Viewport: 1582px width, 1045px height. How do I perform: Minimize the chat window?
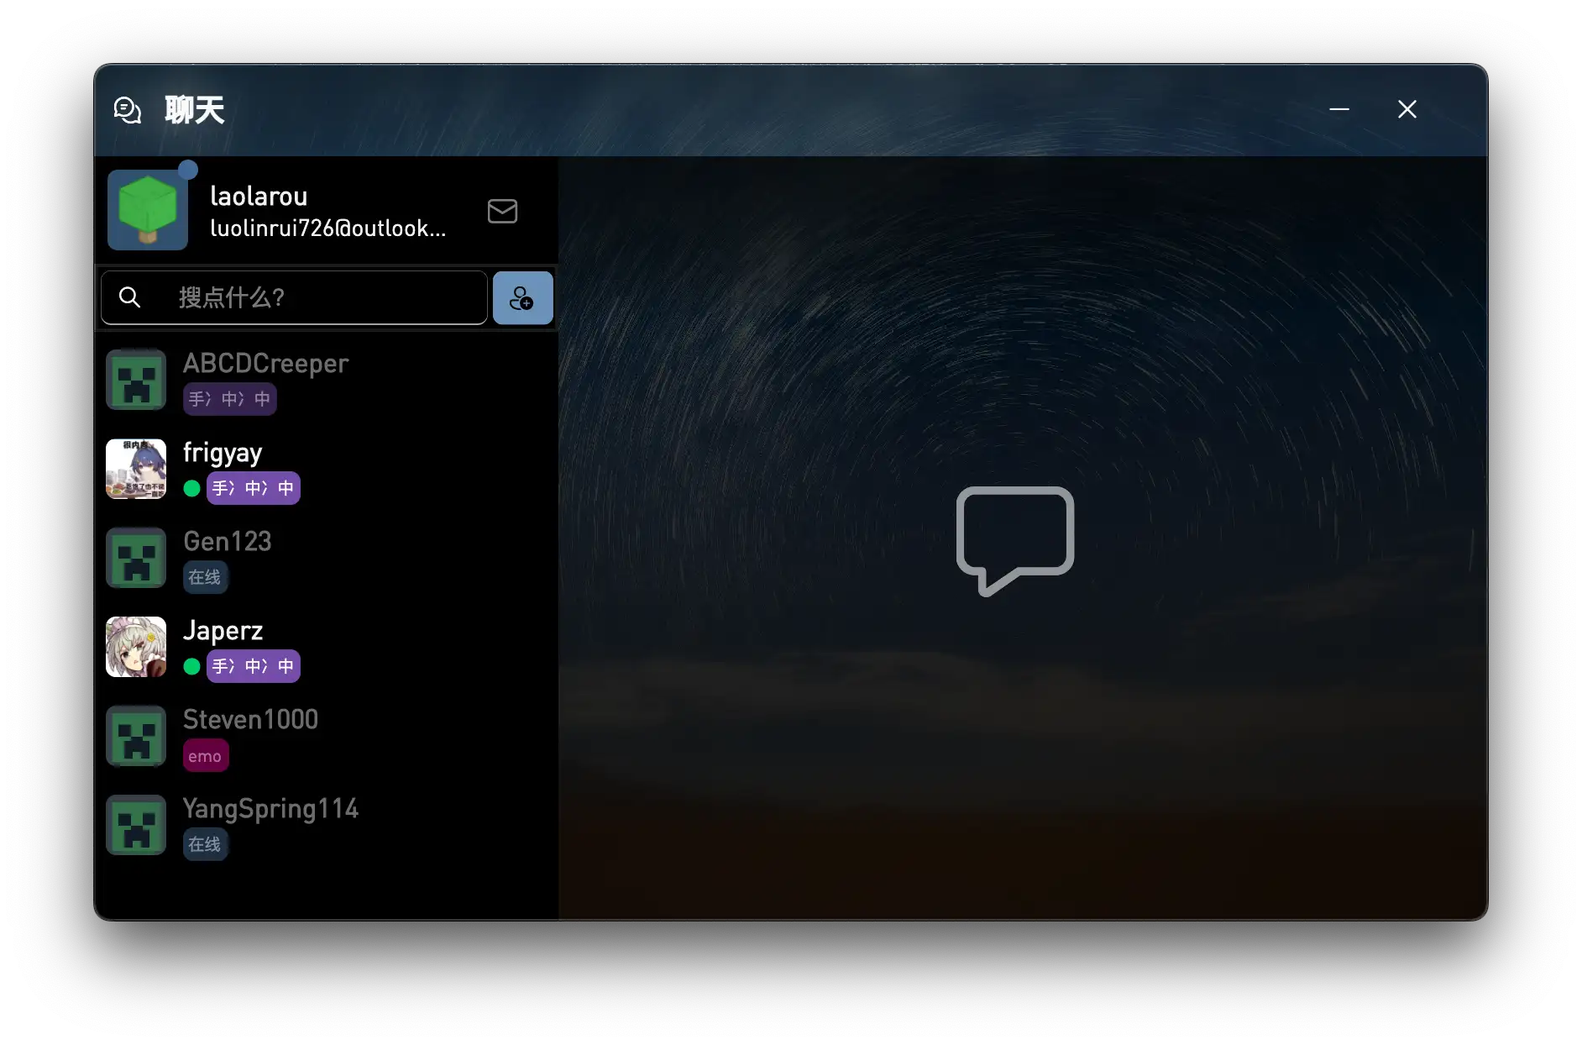(x=1339, y=109)
